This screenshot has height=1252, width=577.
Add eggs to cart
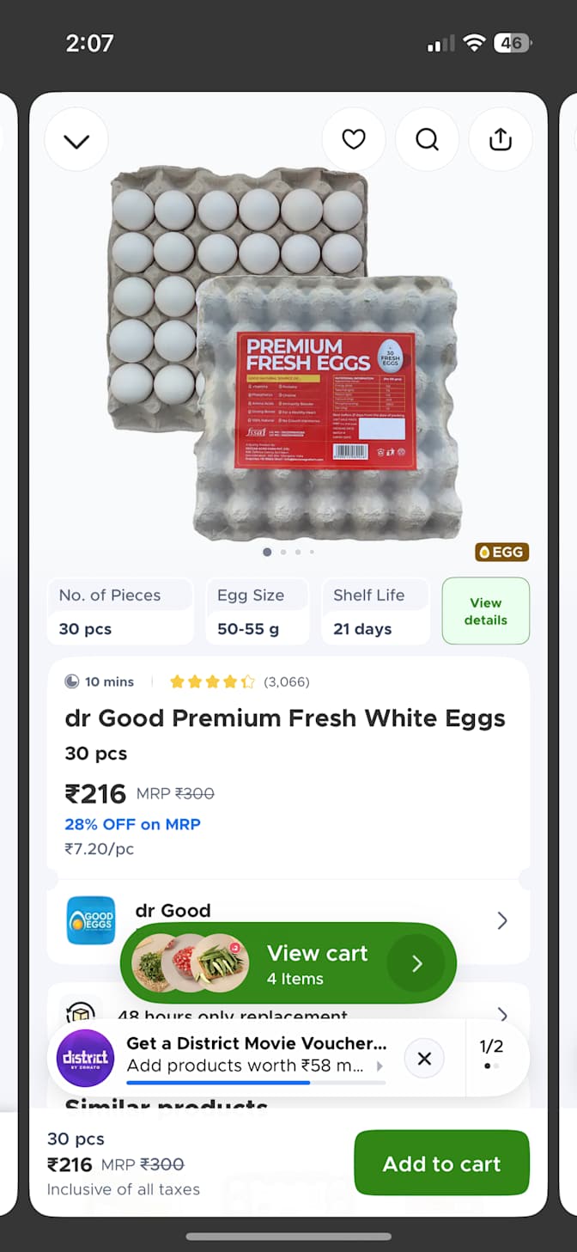coord(441,1163)
